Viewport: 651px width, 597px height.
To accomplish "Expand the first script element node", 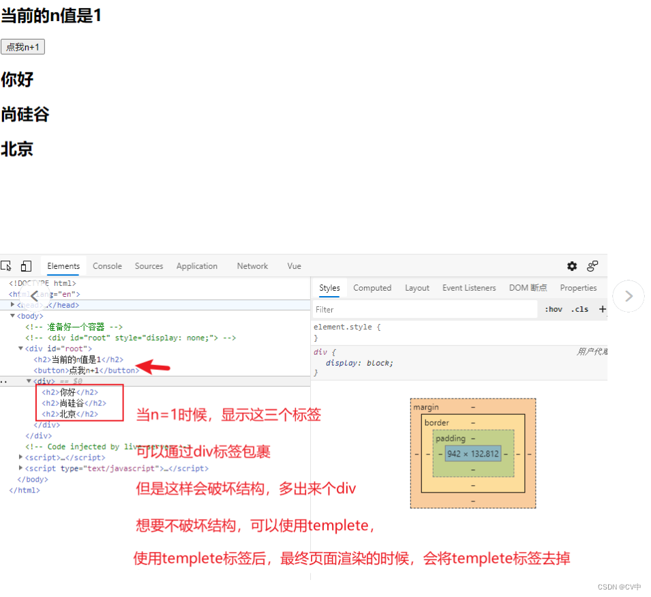I will click(x=20, y=457).
